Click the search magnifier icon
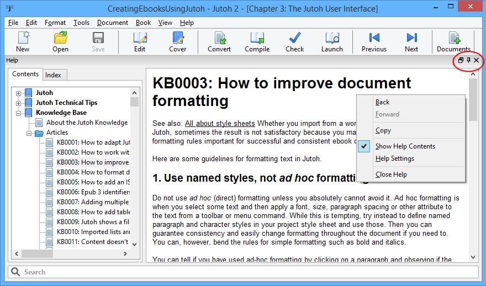The height and width of the screenshot is (286, 486). coord(15,272)
